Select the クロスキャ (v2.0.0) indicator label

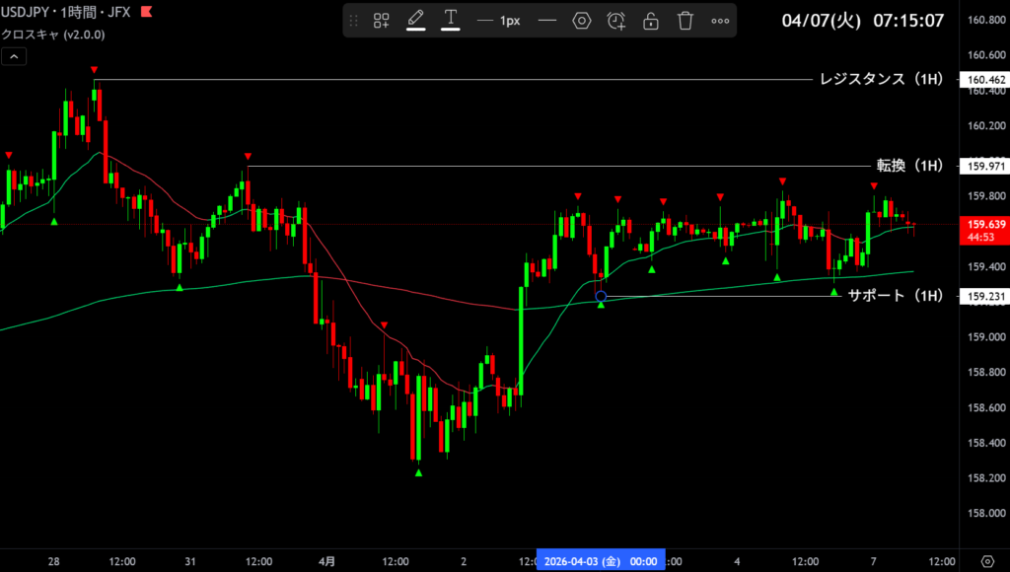pyautogui.click(x=53, y=35)
